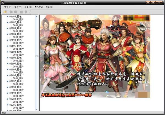Select 0001_图片 under 02196_图包

pyautogui.click(x=18, y=78)
